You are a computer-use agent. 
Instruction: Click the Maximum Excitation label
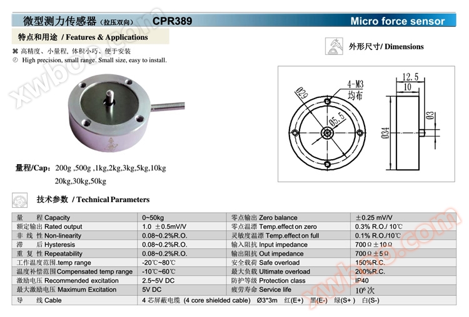point(66,290)
